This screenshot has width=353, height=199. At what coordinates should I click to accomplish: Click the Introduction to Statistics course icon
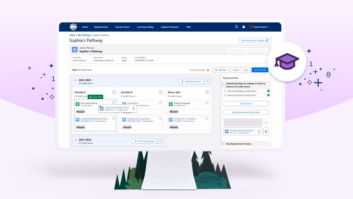(171, 120)
